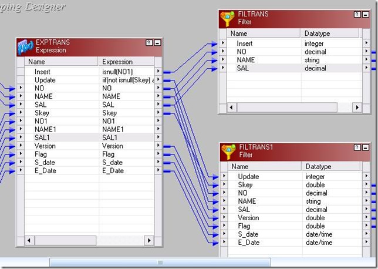Image resolution: width=378 pixels, height=269 pixels.
Task: Click the Expression column header in EXPTRANS
Action: 126,62
